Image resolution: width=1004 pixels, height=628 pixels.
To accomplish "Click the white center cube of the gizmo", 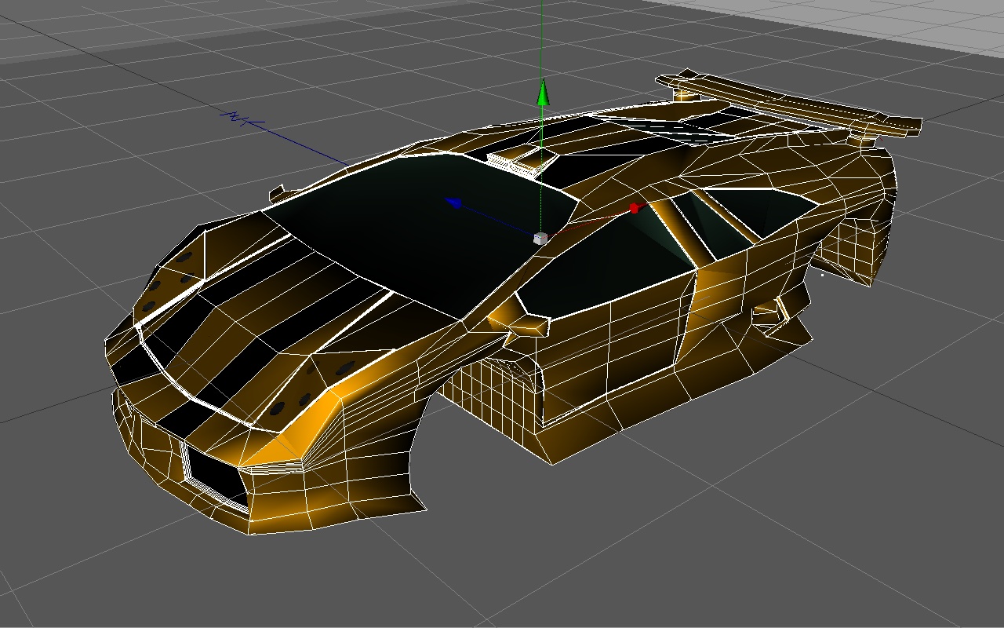I will click(x=540, y=238).
